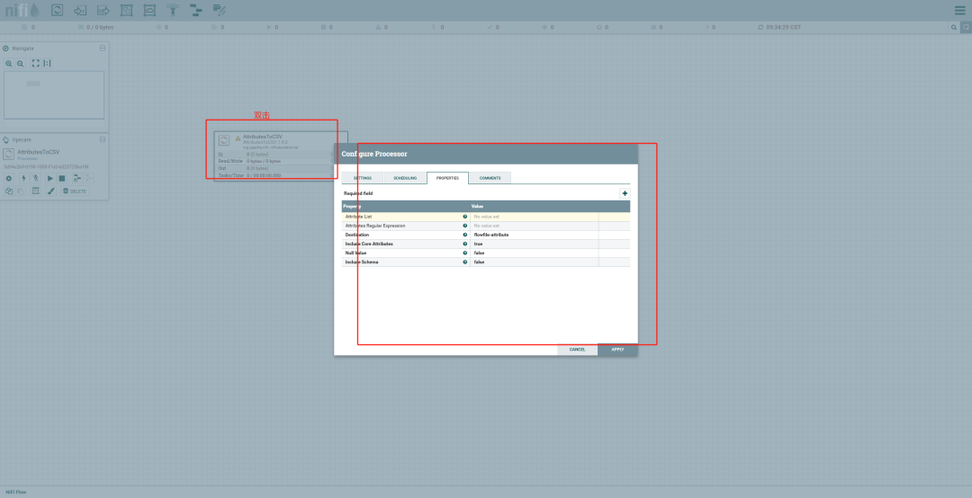Show help for Include Core Attributes
Viewport: 972px width, 498px height.
click(465, 244)
